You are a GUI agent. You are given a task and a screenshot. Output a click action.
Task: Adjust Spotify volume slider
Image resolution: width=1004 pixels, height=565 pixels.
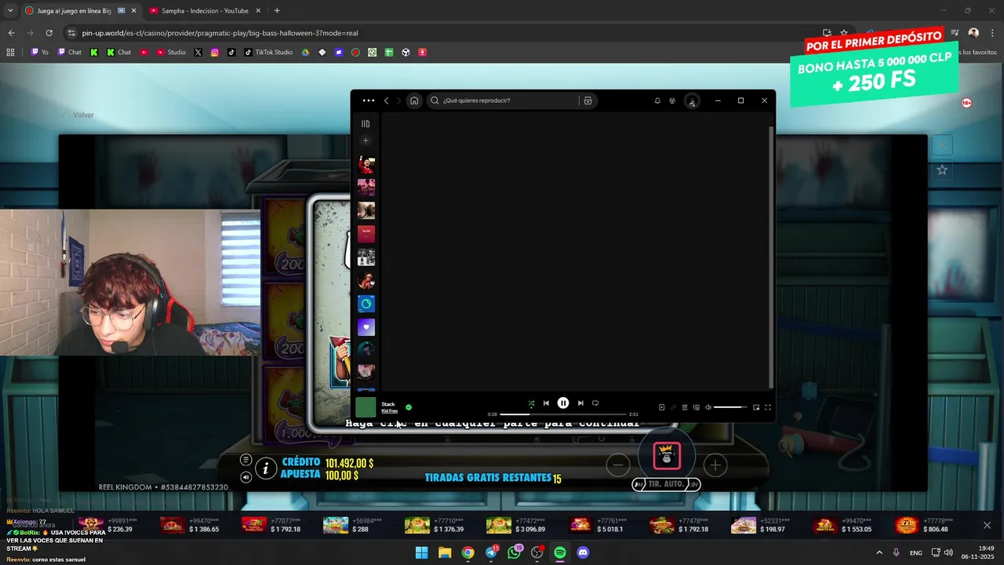click(730, 407)
